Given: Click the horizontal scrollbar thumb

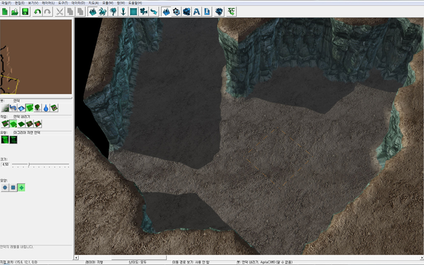Looking at the screenshot, I should (x=139, y=258).
